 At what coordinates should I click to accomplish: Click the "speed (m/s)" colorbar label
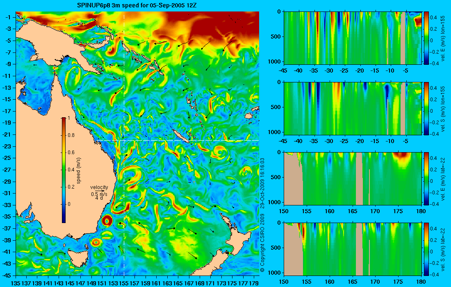(79, 171)
